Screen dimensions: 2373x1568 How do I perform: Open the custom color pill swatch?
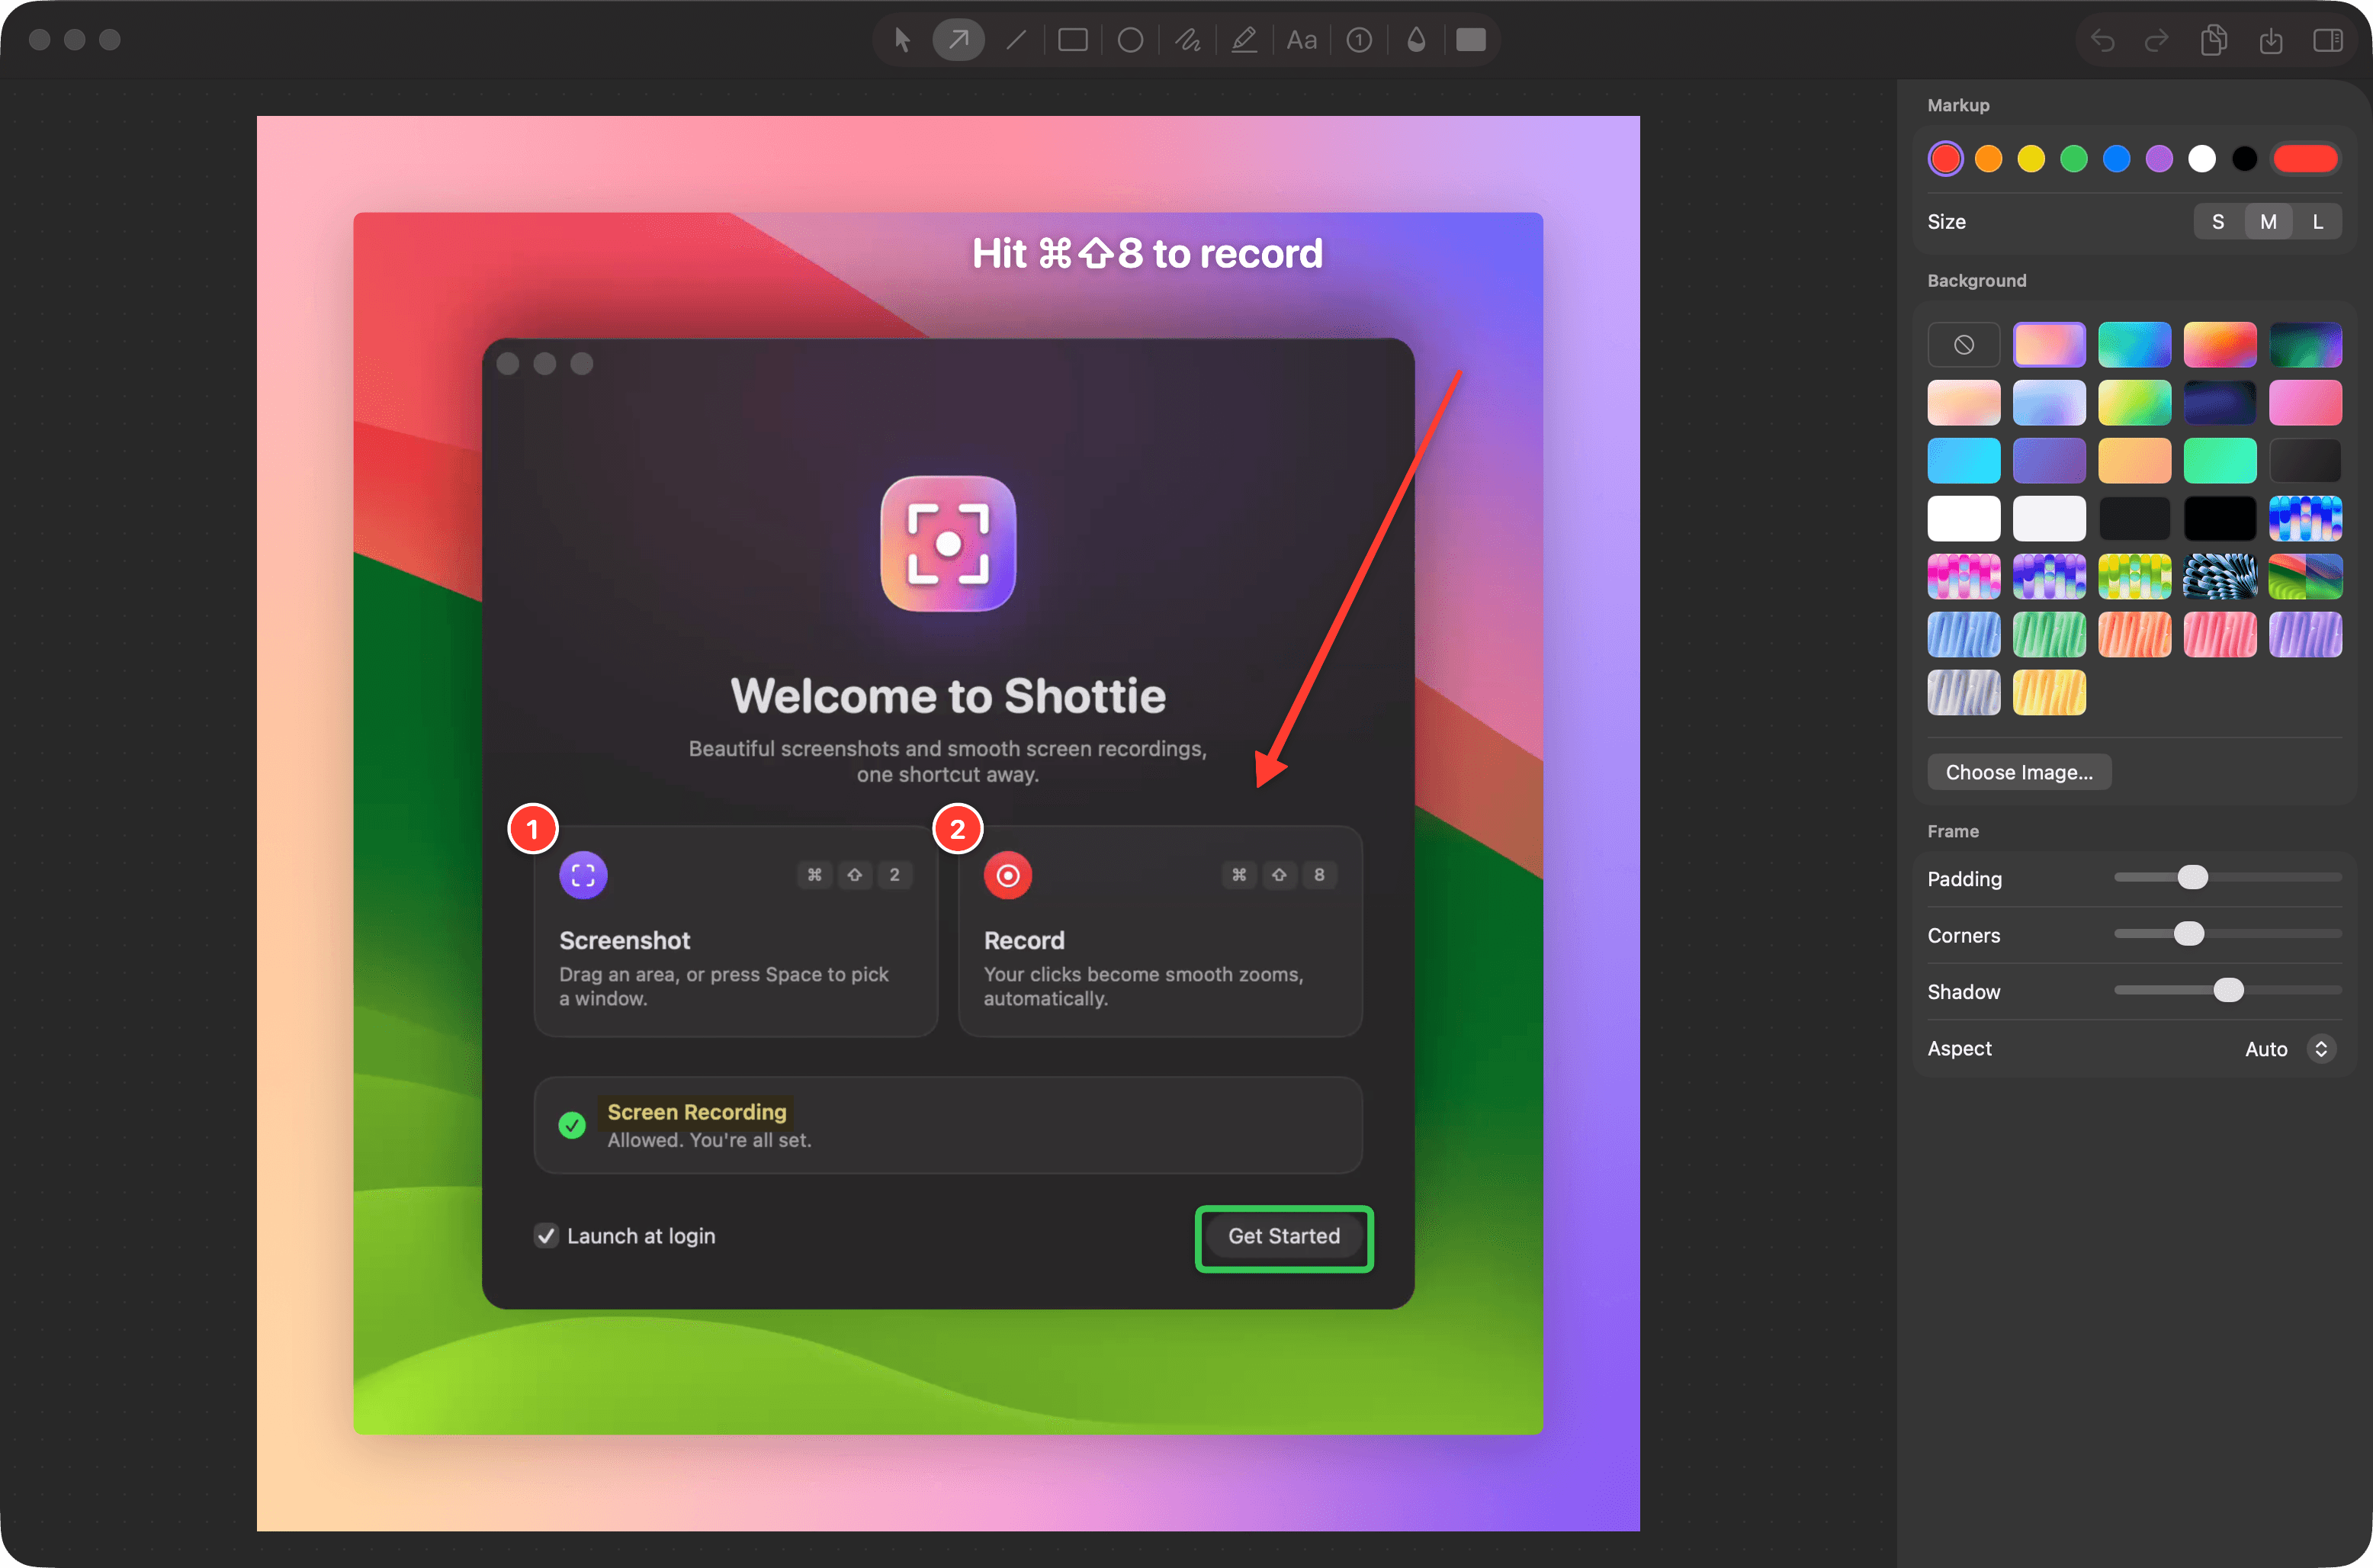click(2305, 158)
